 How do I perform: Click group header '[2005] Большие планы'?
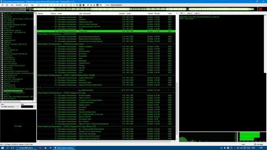point(60,44)
